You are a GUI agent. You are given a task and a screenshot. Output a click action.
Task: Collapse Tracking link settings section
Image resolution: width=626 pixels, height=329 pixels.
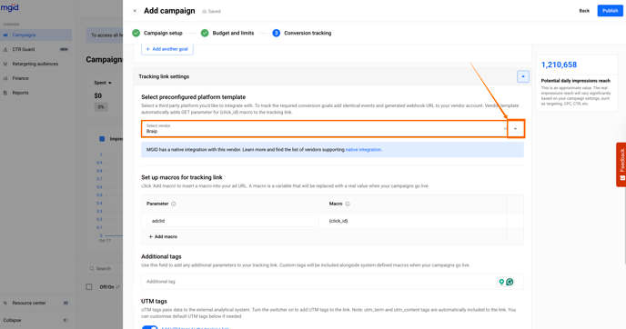pyautogui.click(x=523, y=76)
